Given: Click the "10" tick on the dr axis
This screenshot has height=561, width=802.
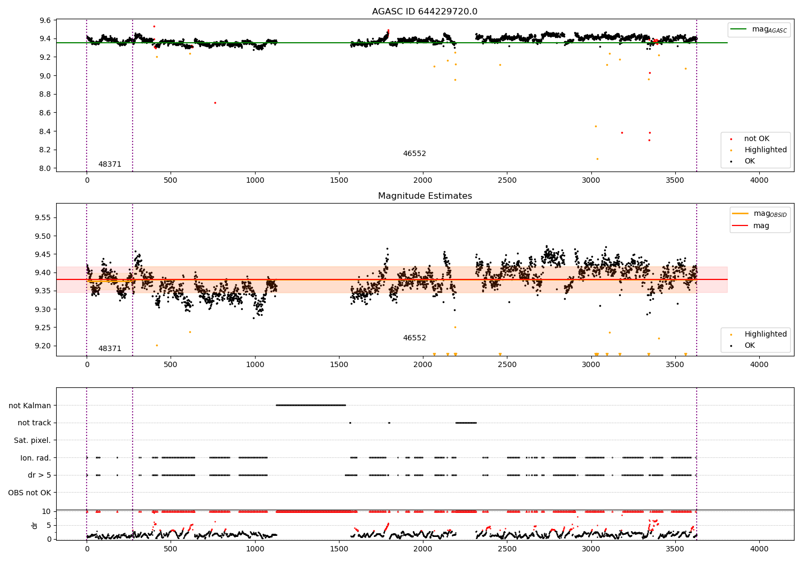Looking at the screenshot, I should [x=47, y=511].
